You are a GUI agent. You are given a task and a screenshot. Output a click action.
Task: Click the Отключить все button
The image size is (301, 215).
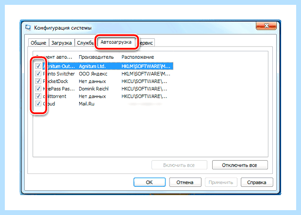[240, 165]
